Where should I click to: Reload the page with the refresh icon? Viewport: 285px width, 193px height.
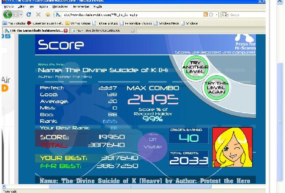29,14
